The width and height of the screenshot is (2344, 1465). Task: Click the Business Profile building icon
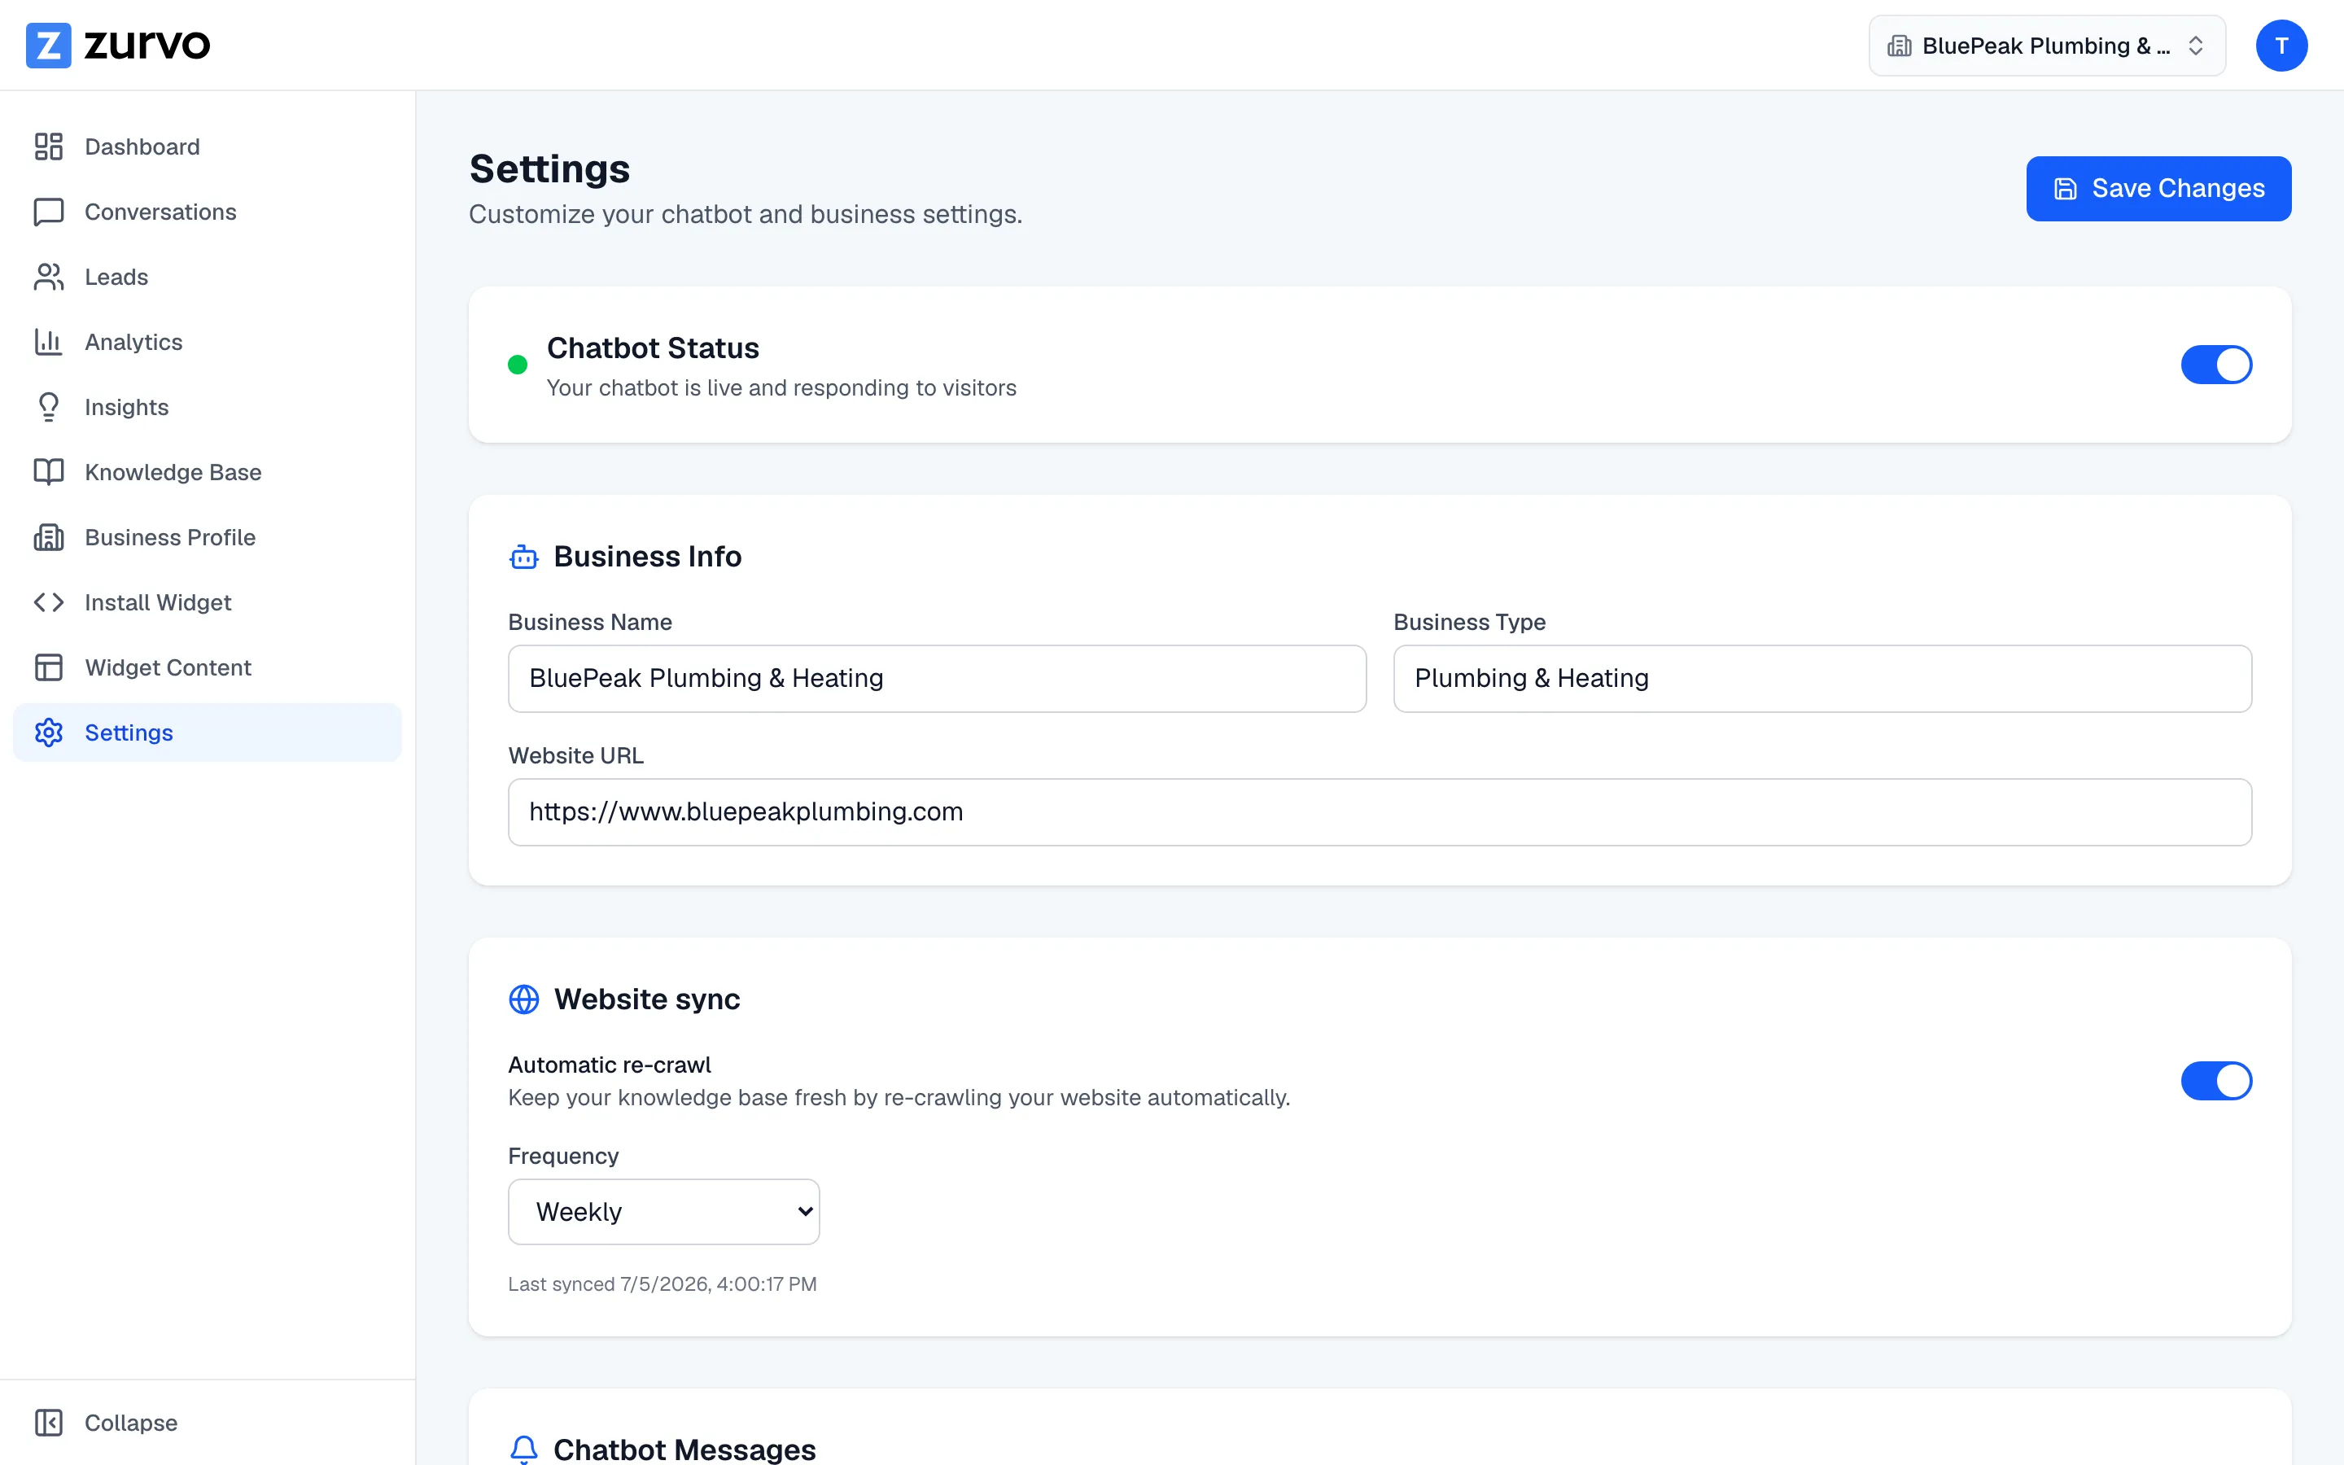[x=49, y=537]
